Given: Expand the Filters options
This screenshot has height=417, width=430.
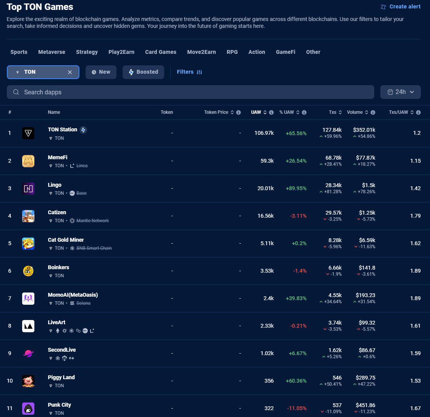Looking at the screenshot, I should [x=189, y=72].
